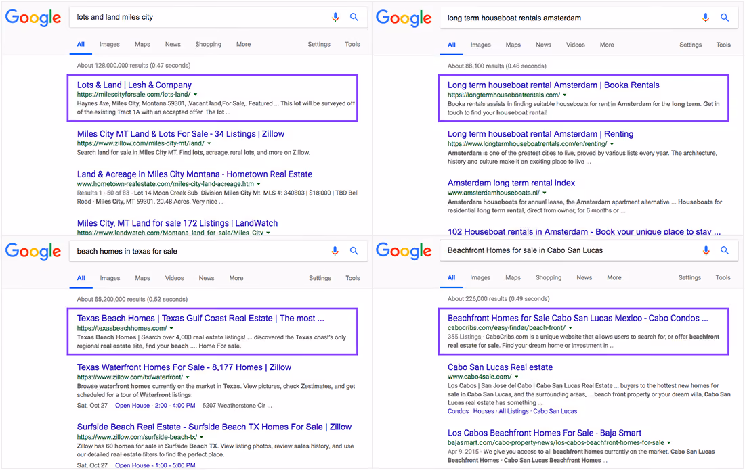Click search magnifier in houseboat rentals search
Viewport: 745px width, 470px height.
click(x=725, y=18)
